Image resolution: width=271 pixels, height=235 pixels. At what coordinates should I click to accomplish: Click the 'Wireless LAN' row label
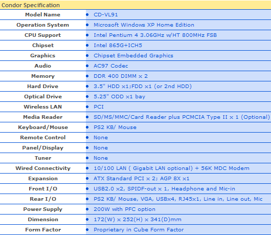(42, 107)
